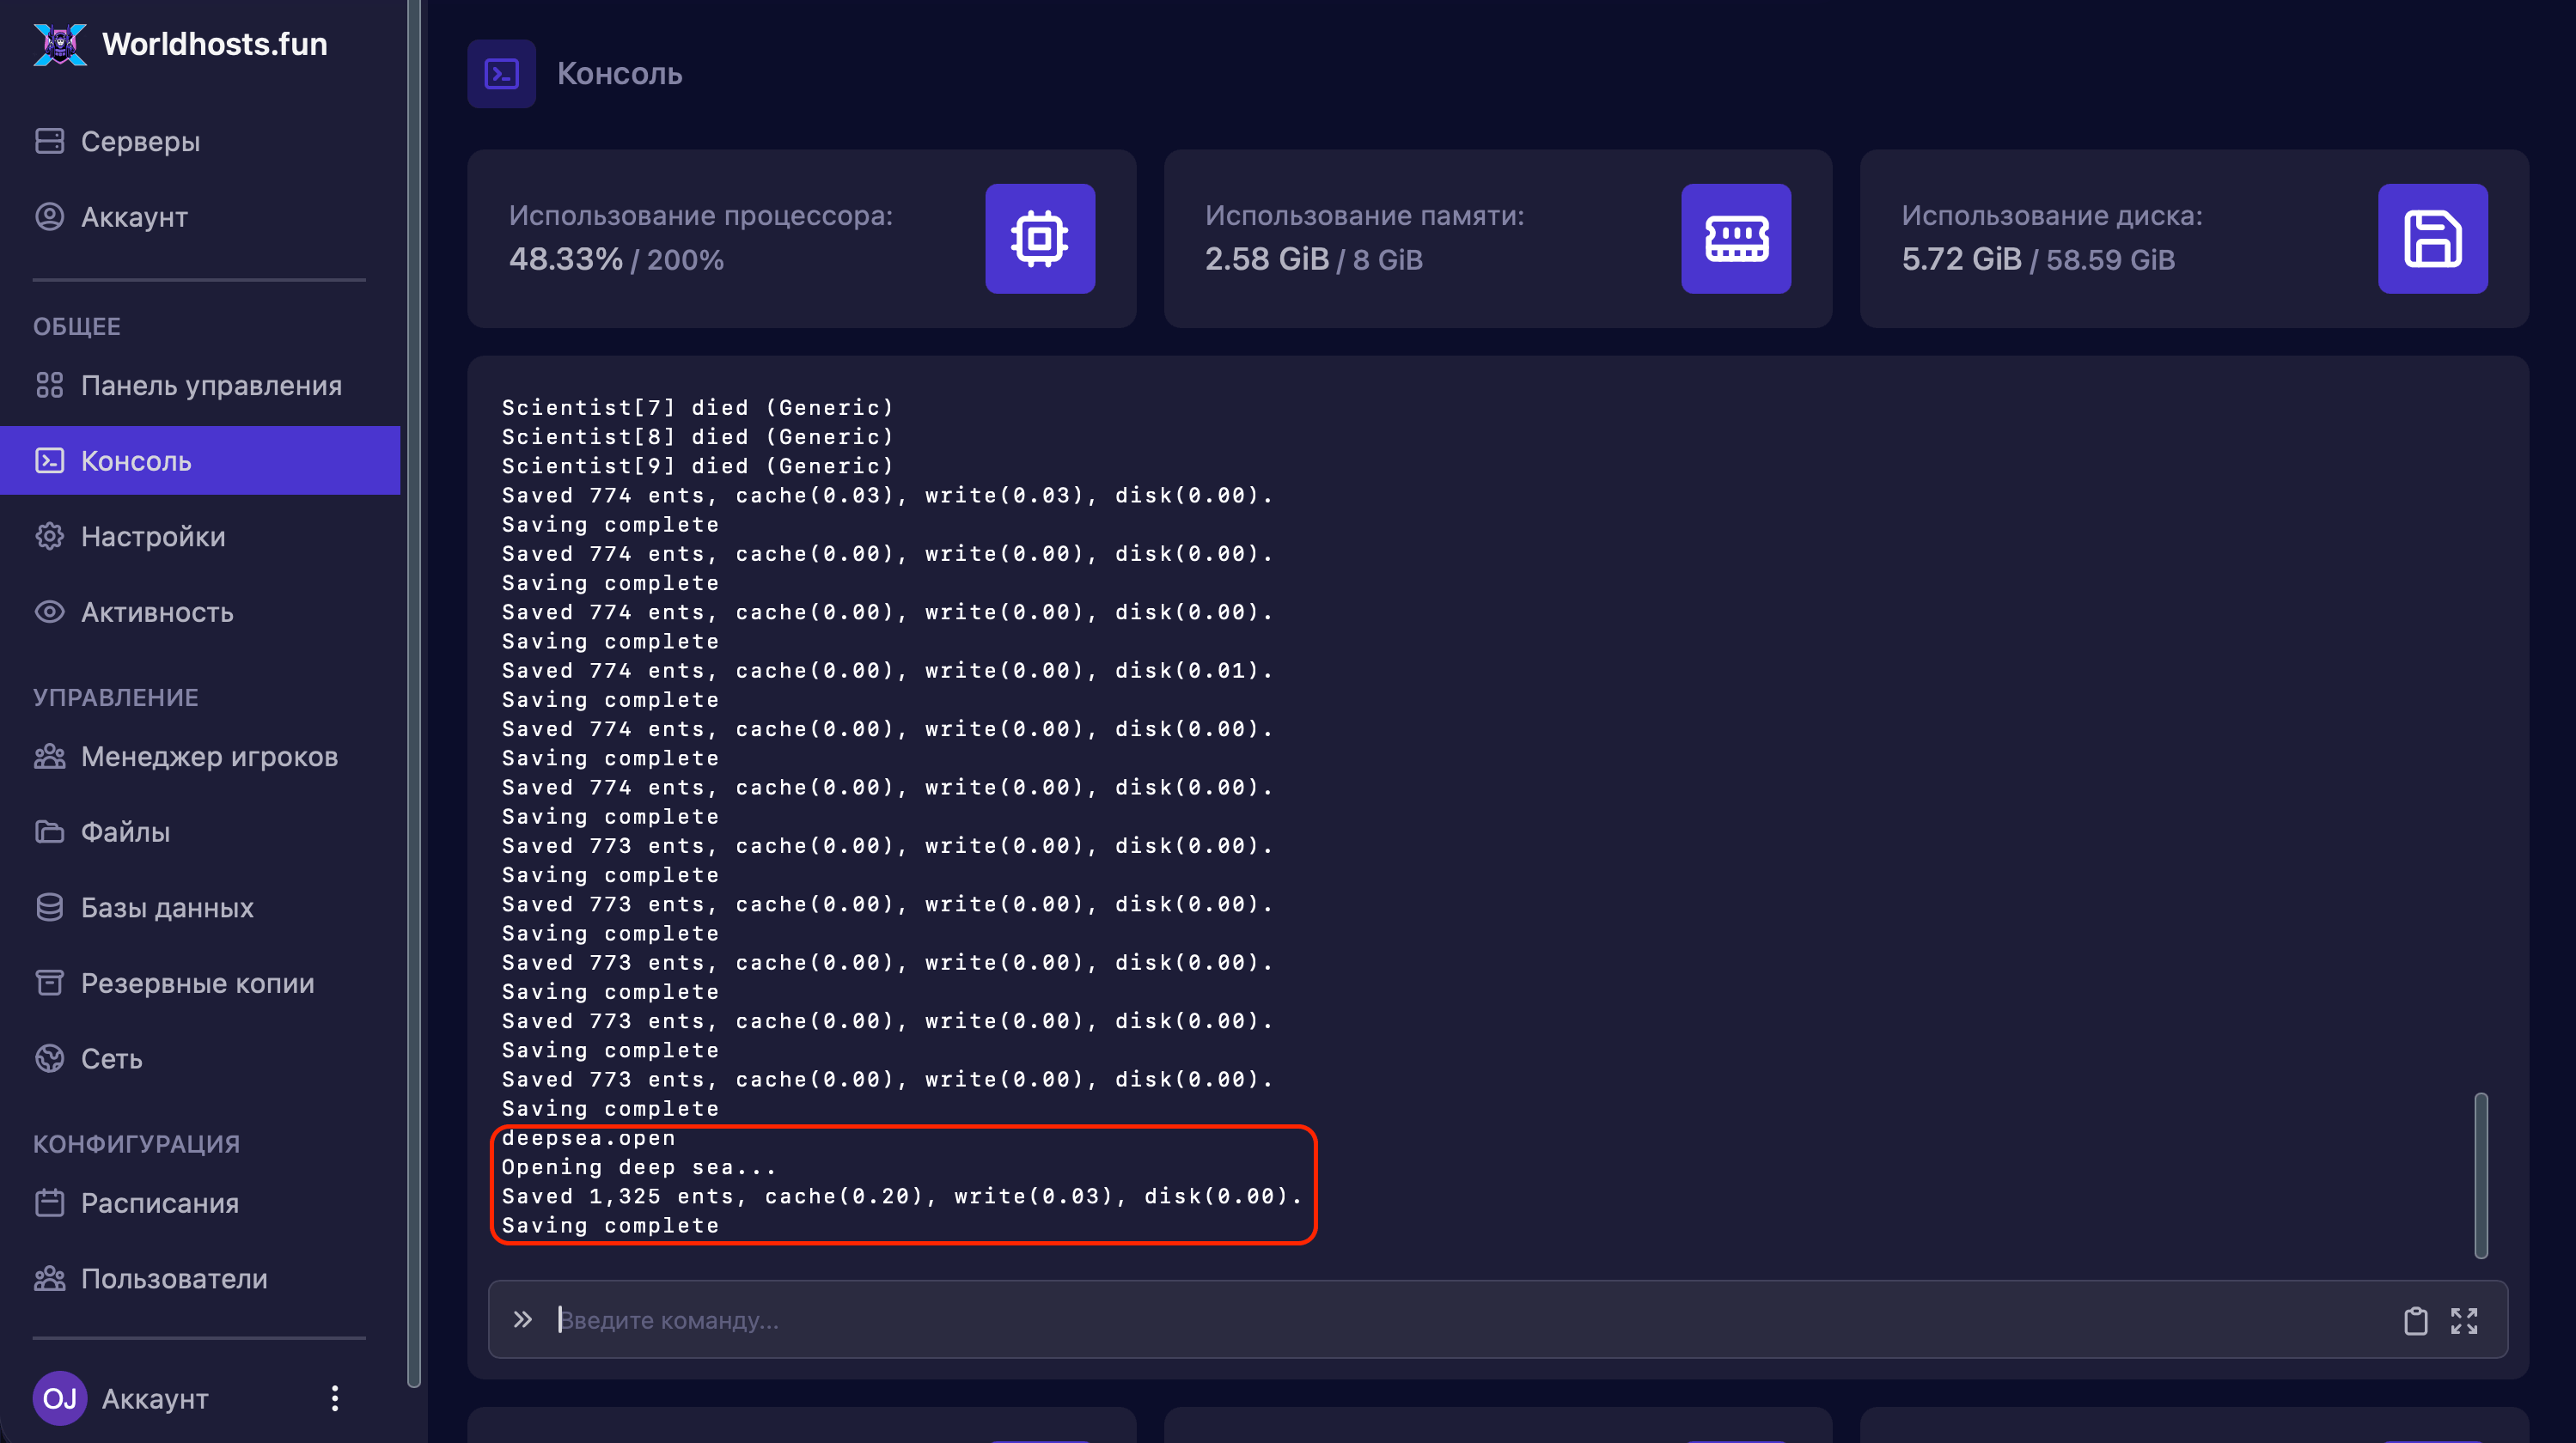Viewport: 2576px width, 1443px height.
Task: Click the CPU usage chip icon
Action: [1040, 239]
